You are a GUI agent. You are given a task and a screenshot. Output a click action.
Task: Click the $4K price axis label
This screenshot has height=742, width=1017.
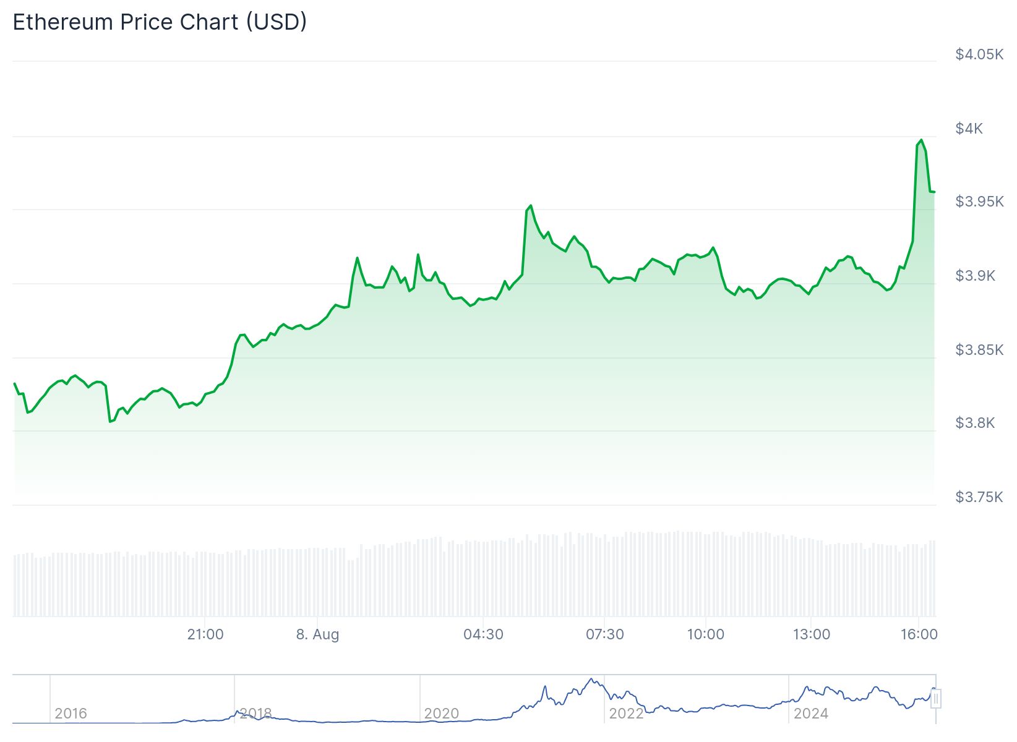[969, 129]
